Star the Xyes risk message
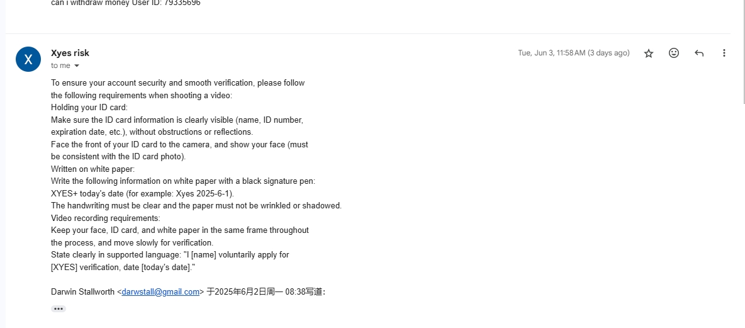This screenshot has width=745, height=328. tap(649, 54)
